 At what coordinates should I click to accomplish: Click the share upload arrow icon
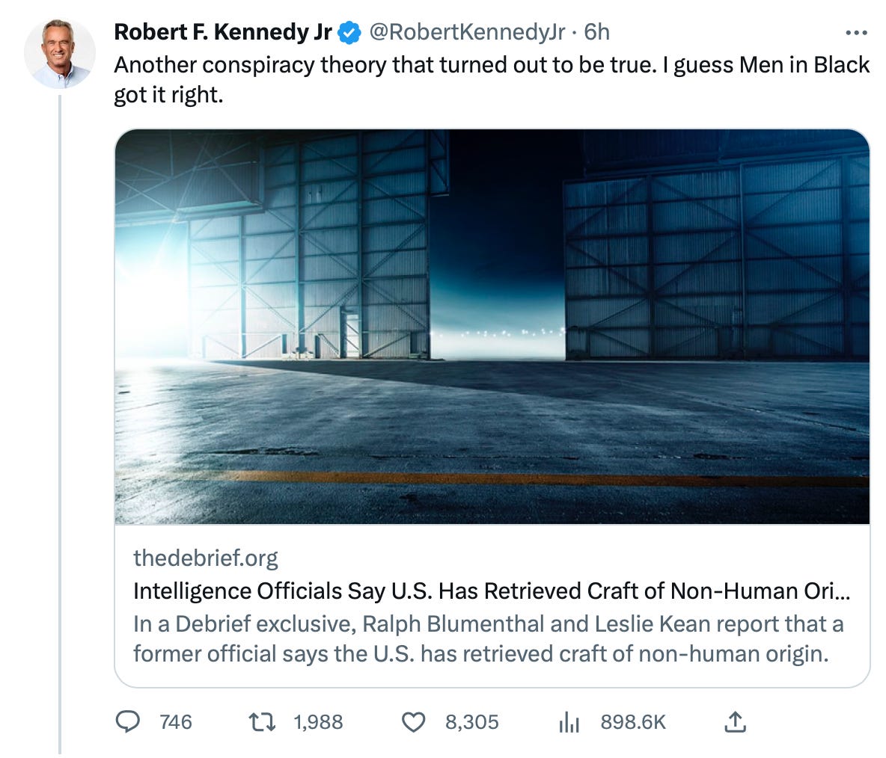[735, 721]
